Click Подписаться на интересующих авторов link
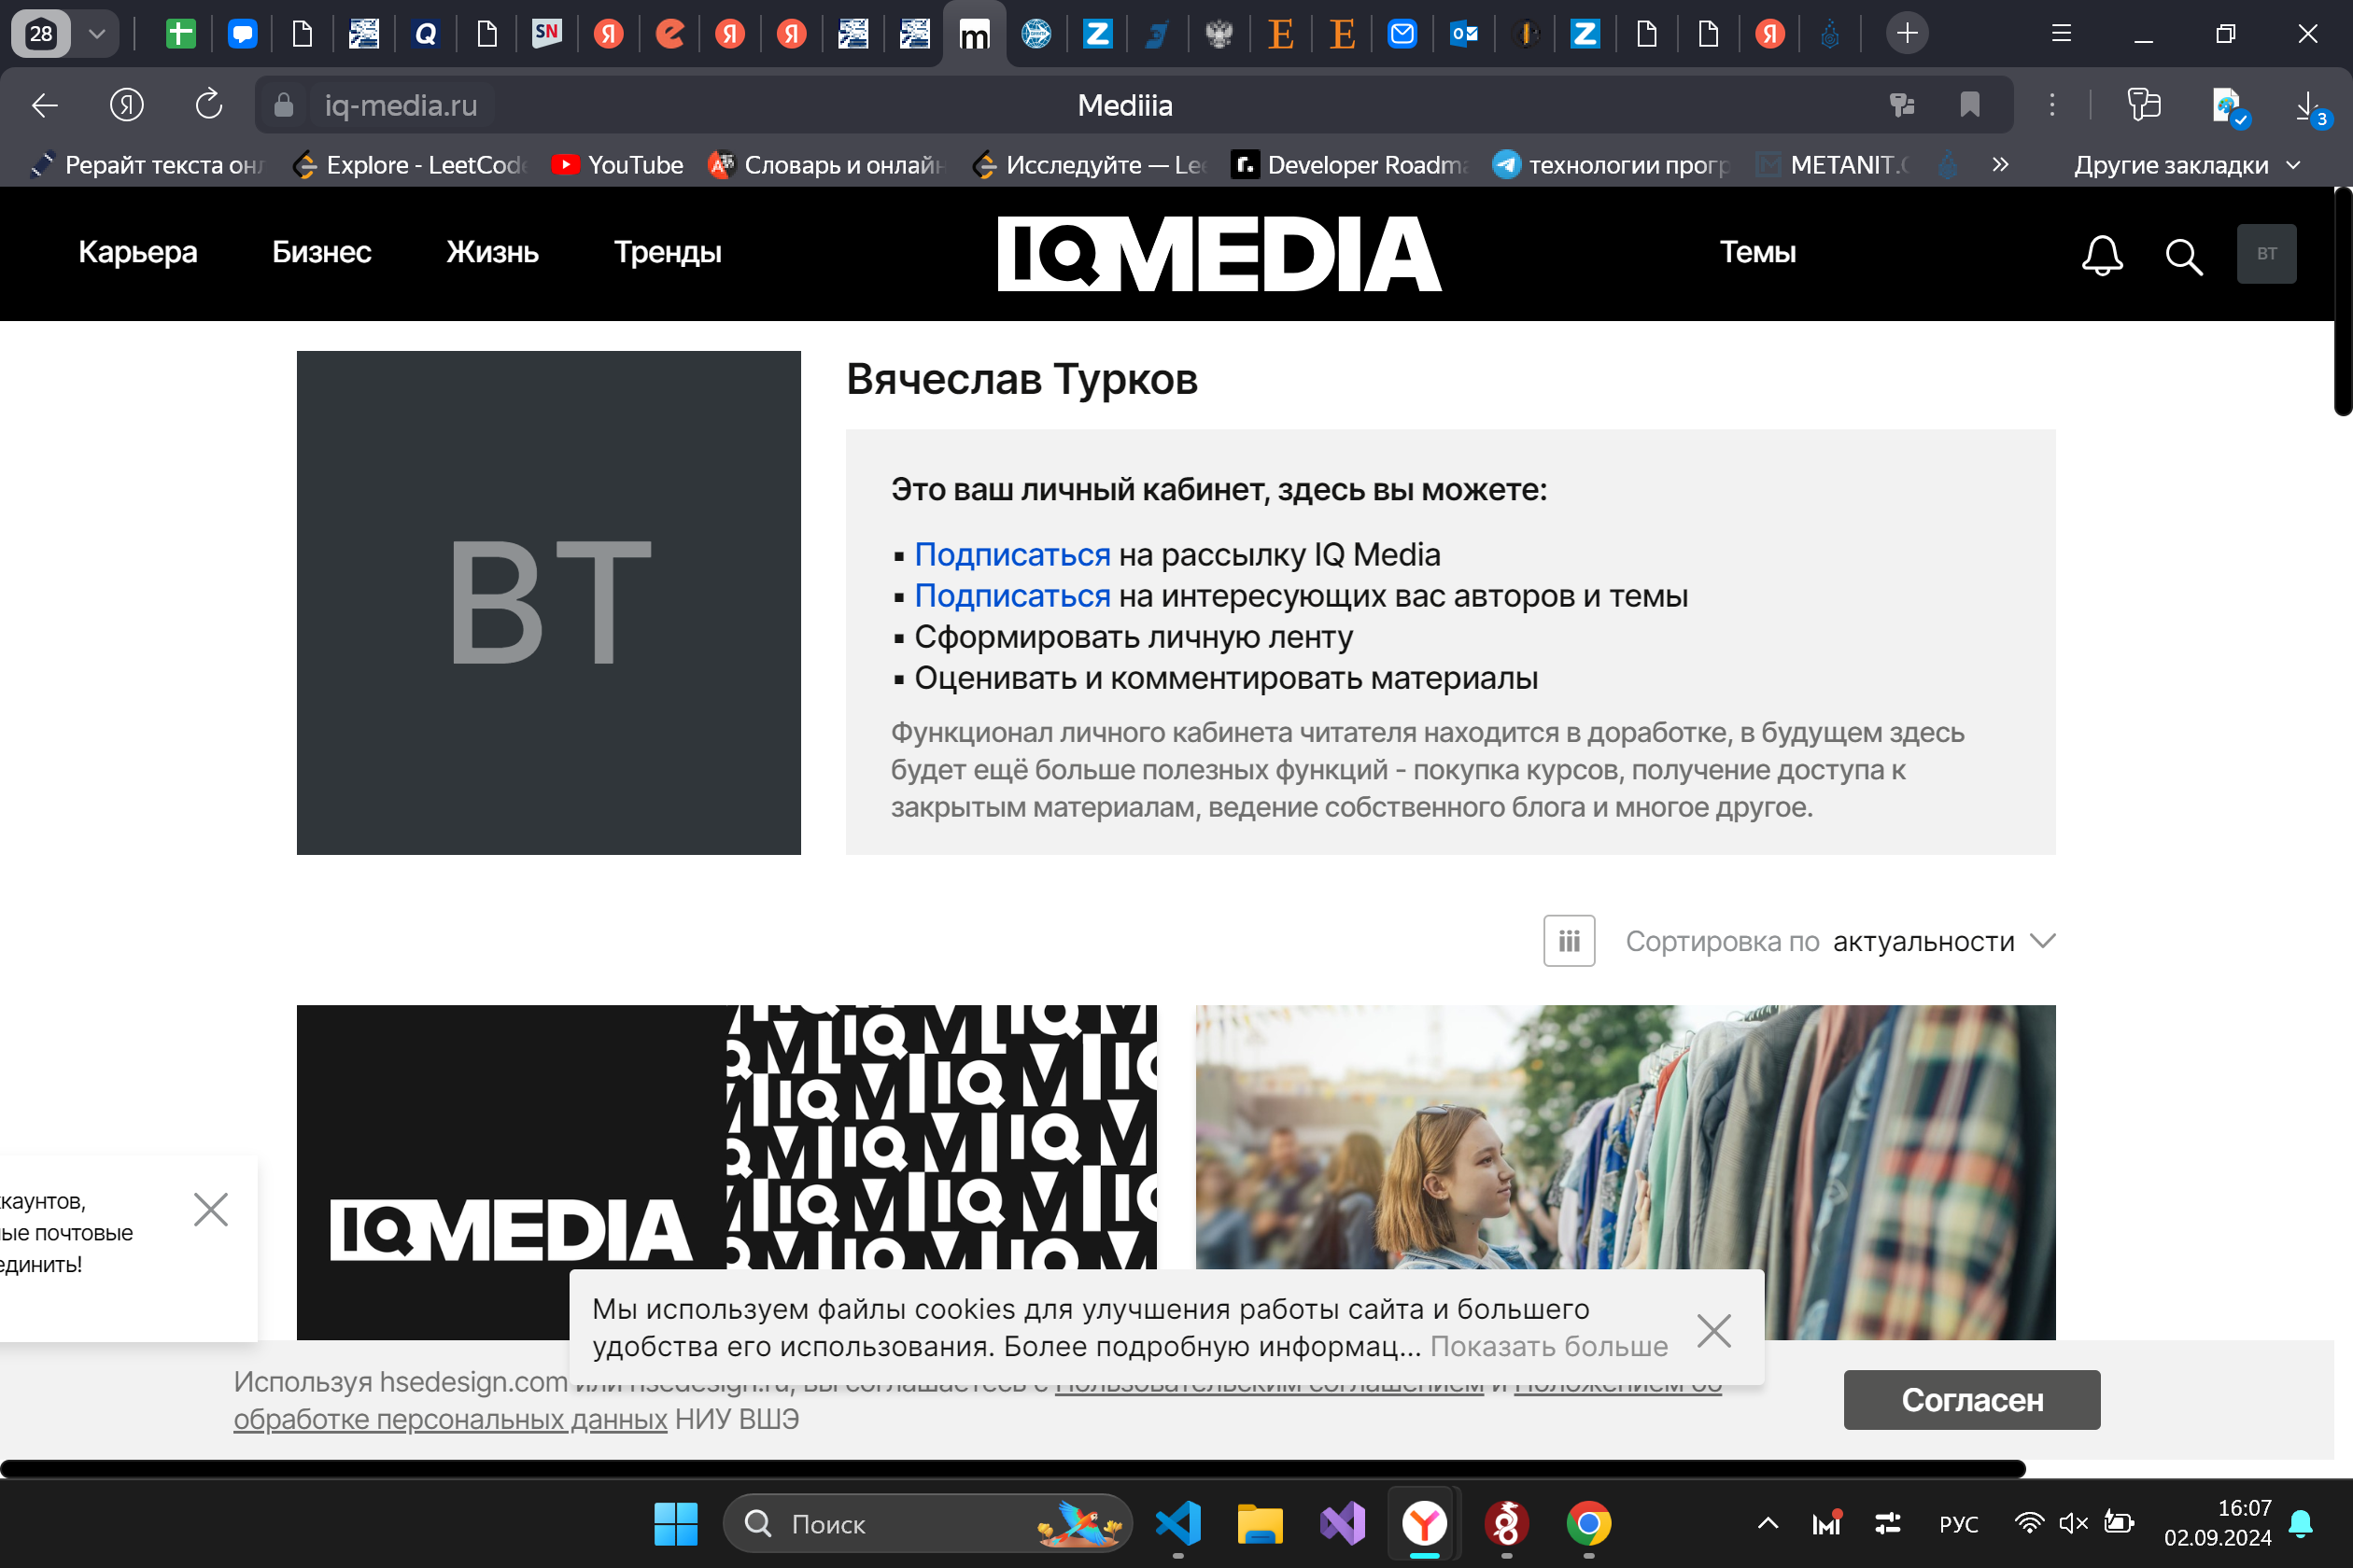The image size is (2353, 1568). pos(1012,595)
